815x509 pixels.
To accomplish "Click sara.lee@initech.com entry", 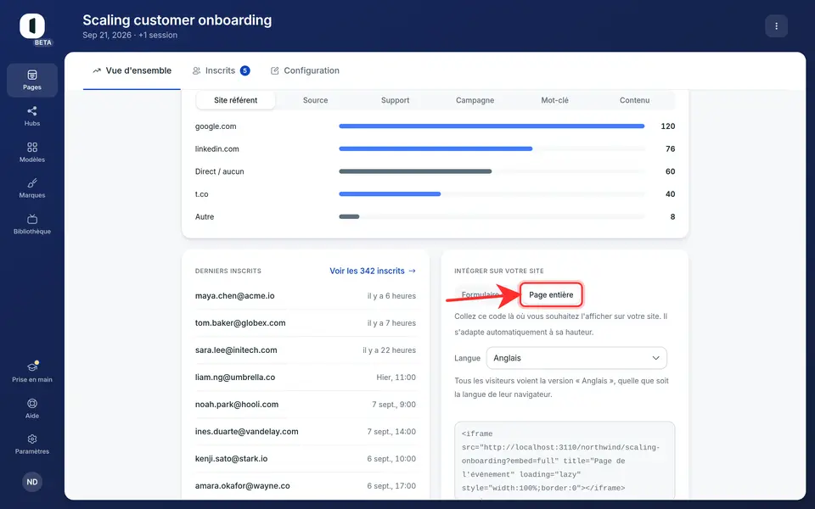I will click(x=236, y=350).
